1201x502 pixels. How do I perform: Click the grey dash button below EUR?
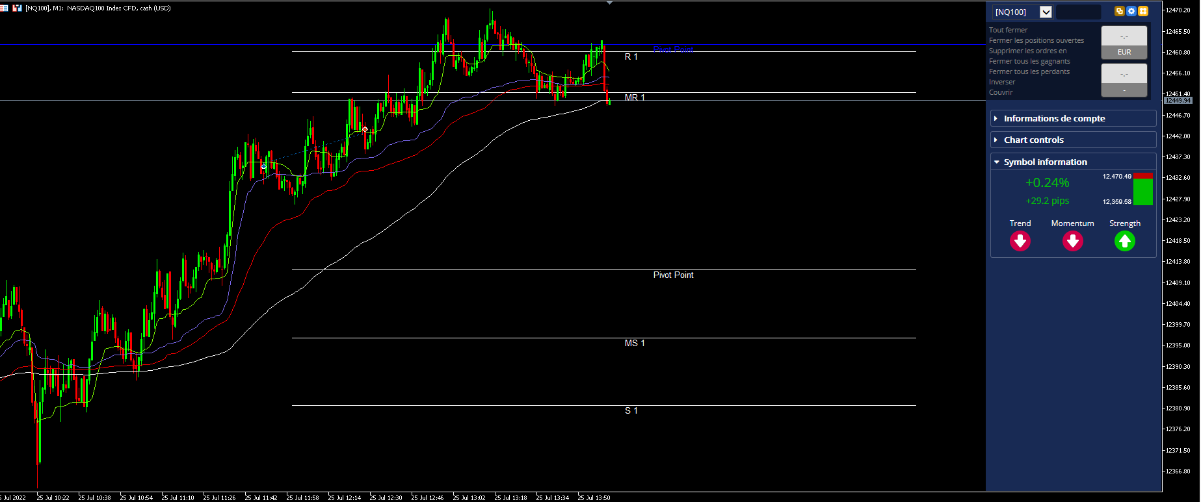click(x=1124, y=91)
